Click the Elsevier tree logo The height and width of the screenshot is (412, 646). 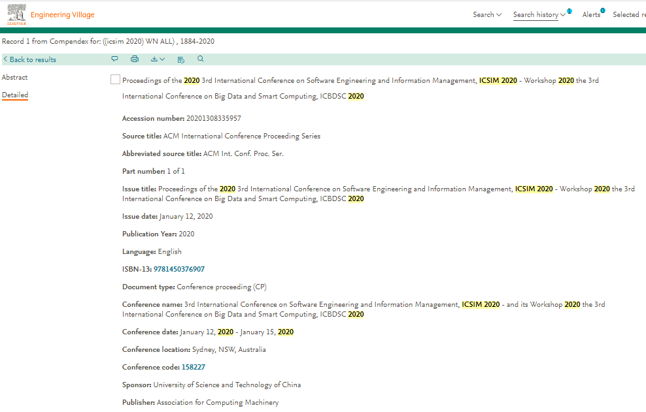point(16,14)
